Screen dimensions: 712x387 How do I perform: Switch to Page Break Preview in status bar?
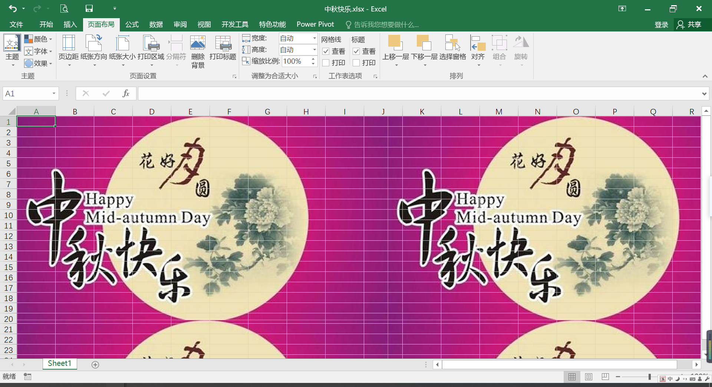[605, 377]
